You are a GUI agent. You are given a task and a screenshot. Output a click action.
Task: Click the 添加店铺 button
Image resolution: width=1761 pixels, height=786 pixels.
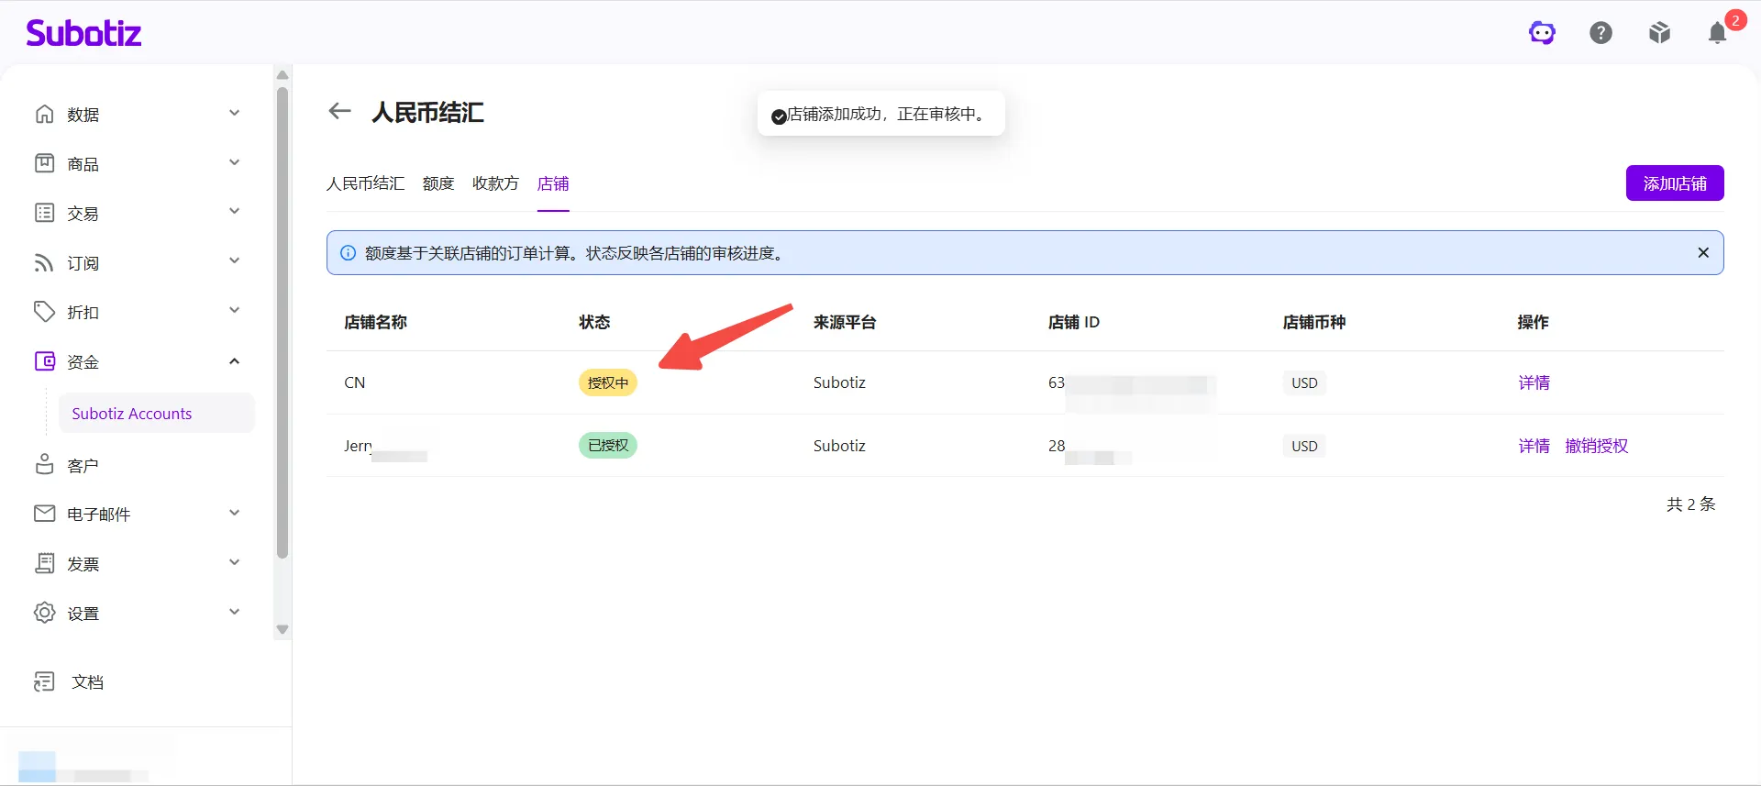(x=1675, y=183)
